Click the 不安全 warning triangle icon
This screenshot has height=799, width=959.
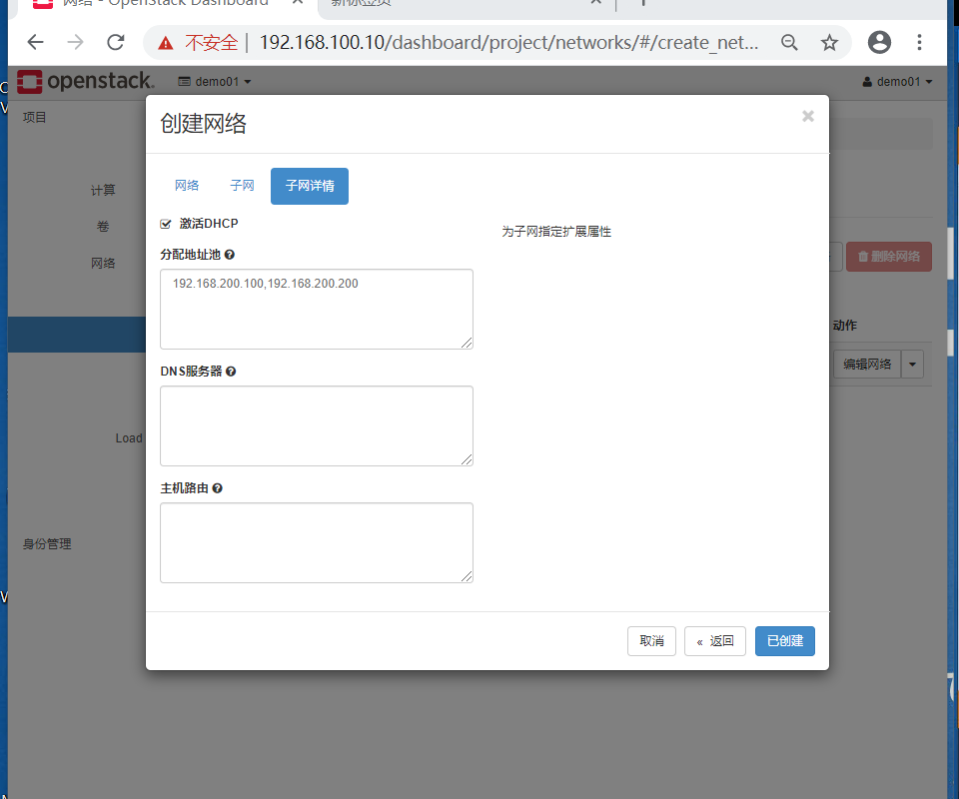[165, 43]
